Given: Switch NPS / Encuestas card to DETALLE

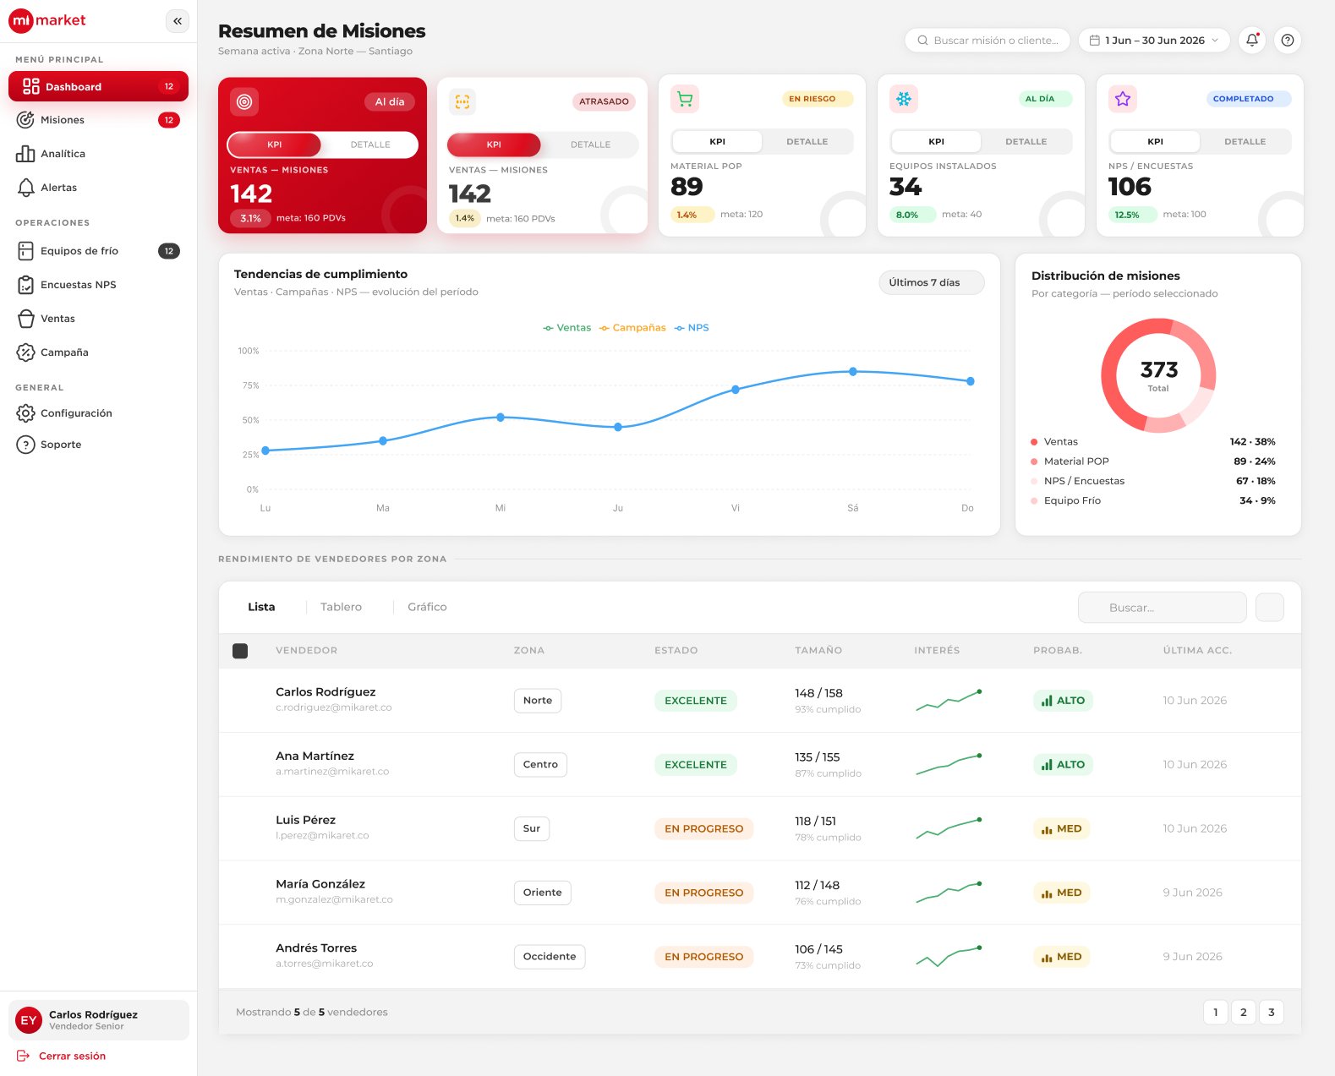Looking at the screenshot, I should (x=1245, y=141).
